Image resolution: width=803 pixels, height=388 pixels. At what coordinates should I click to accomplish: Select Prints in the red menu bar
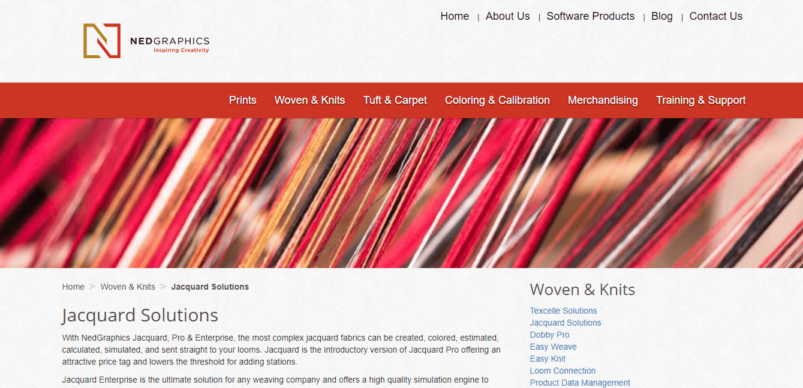[242, 100]
